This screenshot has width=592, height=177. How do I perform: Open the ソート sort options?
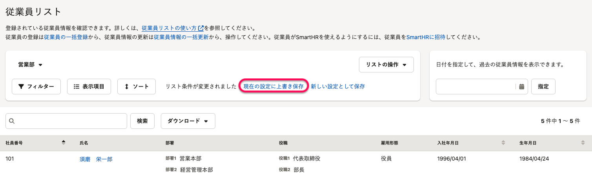coord(137,87)
